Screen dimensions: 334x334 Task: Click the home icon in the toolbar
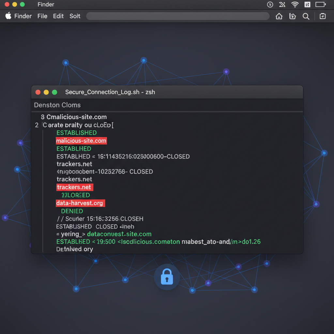(279, 16)
